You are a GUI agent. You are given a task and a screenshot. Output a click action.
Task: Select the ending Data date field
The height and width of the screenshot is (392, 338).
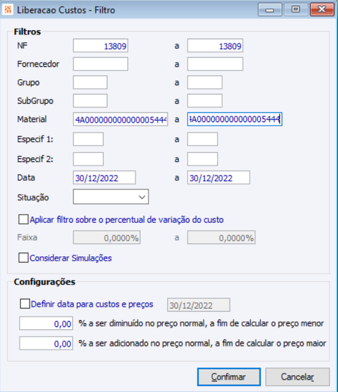(218, 178)
